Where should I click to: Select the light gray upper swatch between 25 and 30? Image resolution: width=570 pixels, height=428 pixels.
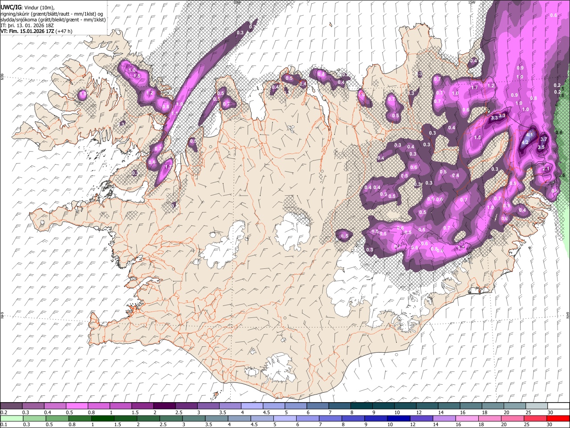[537, 406]
